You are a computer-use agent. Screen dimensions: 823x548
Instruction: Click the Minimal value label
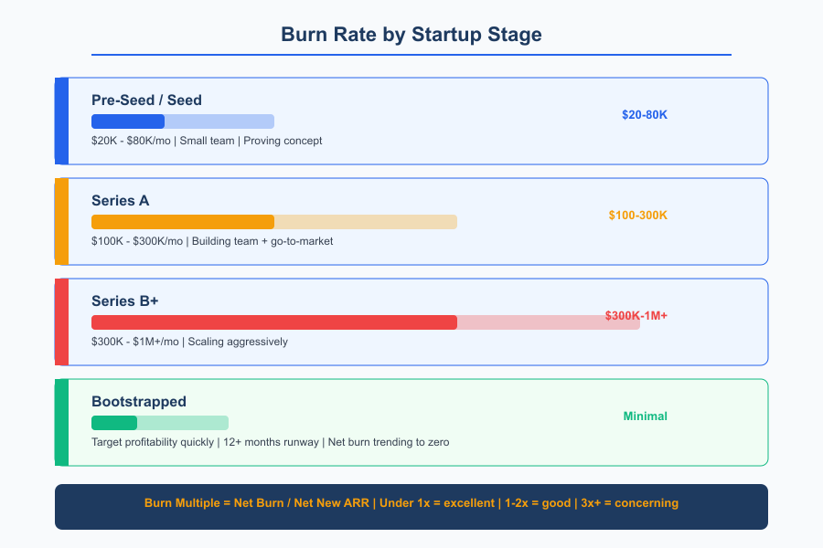[646, 416]
